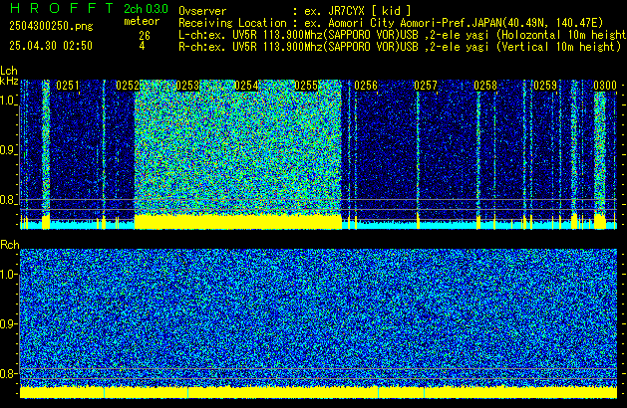Screen dimensions: 627x408
Task: Click the kHz axis unit label
Action: [x=9, y=81]
